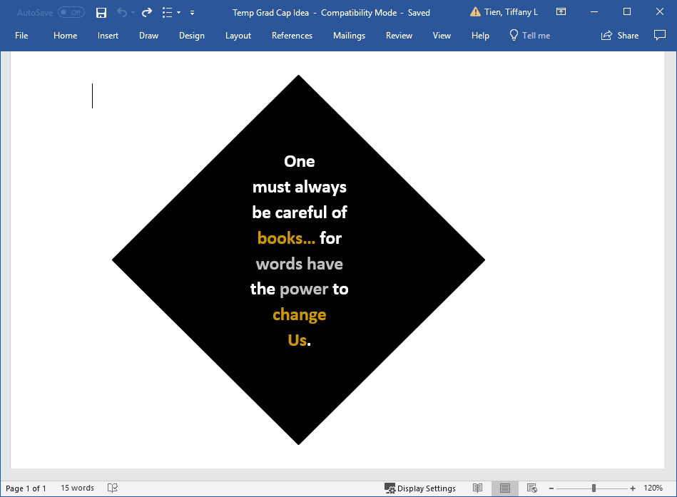Switch to the Home tab

coord(65,36)
